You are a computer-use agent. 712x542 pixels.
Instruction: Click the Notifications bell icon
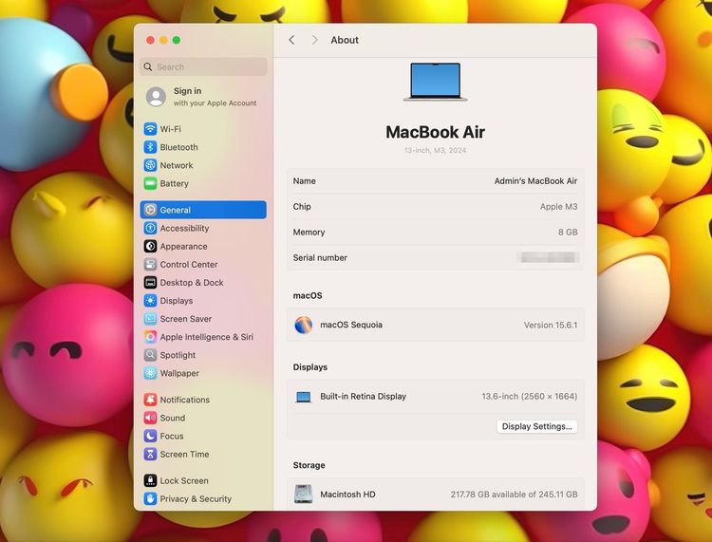150,400
